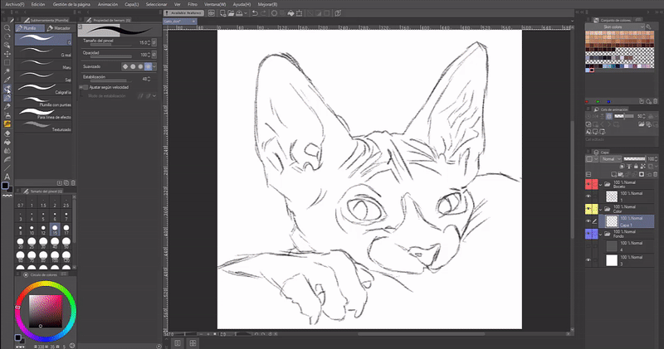Select the Fill bucket tool

tap(7, 142)
